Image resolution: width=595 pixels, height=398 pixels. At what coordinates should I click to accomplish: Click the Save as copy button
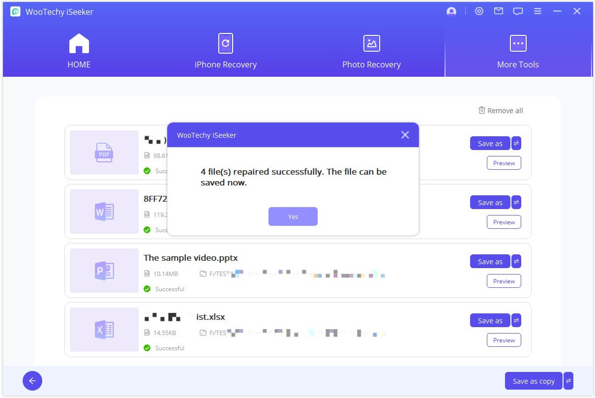533,381
